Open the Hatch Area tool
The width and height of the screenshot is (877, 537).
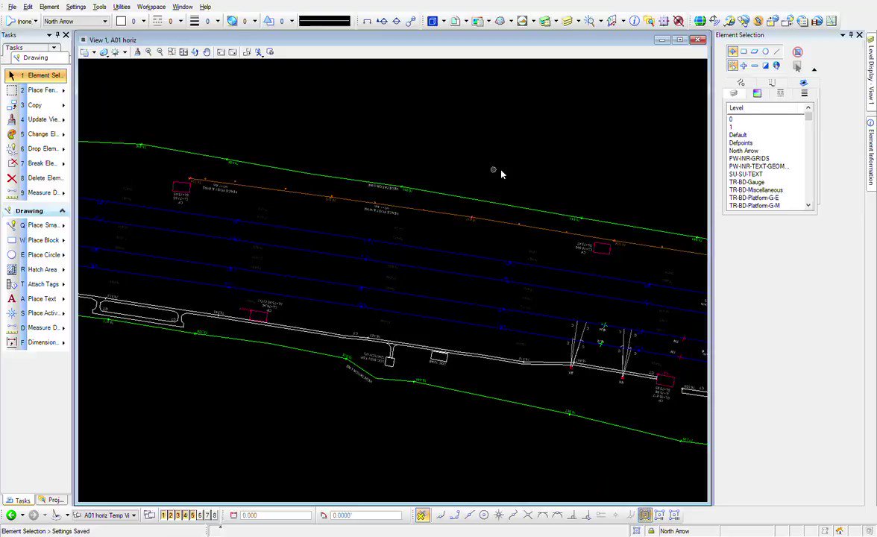35,269
